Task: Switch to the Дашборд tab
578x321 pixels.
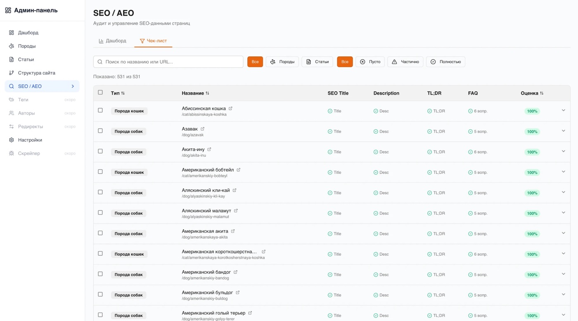Action: [112, 41]
